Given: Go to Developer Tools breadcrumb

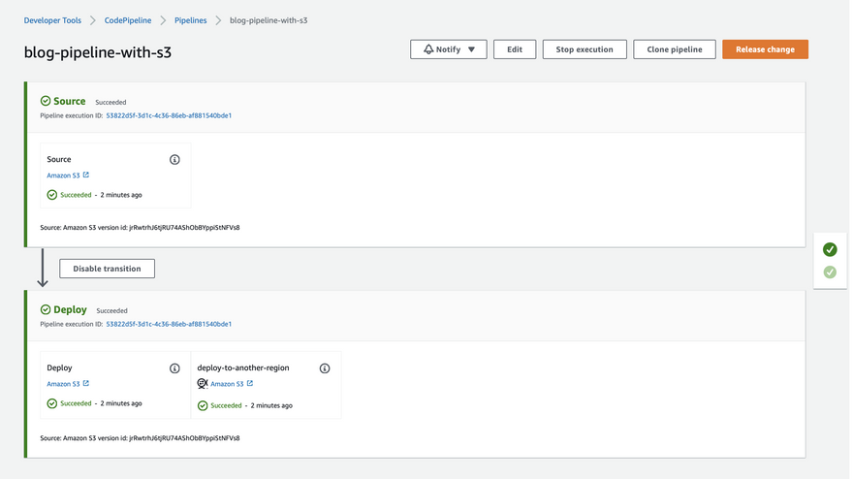Looking at the screenshot, I should (x=52, y=20).
